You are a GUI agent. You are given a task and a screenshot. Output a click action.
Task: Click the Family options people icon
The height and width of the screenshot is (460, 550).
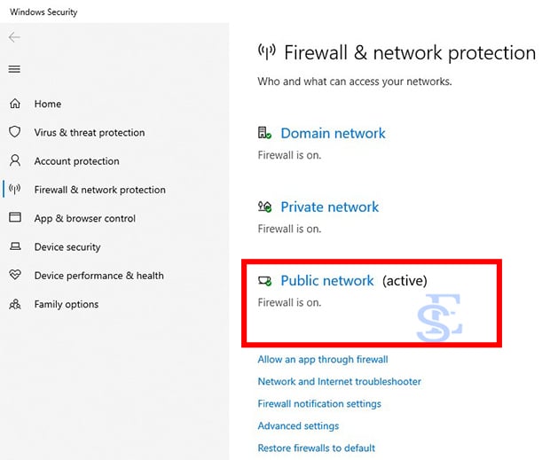pyautogui.click(x=15, y=304)
